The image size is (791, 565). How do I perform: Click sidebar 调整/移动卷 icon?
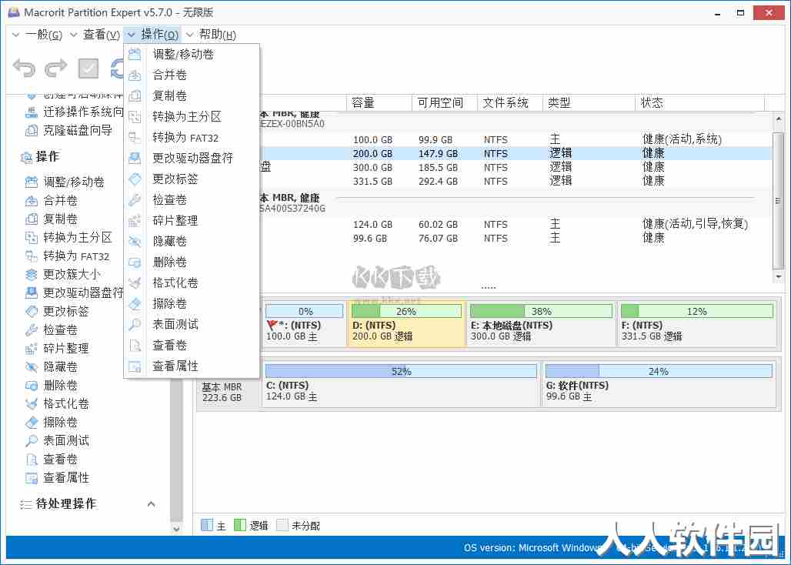point(32,182)
